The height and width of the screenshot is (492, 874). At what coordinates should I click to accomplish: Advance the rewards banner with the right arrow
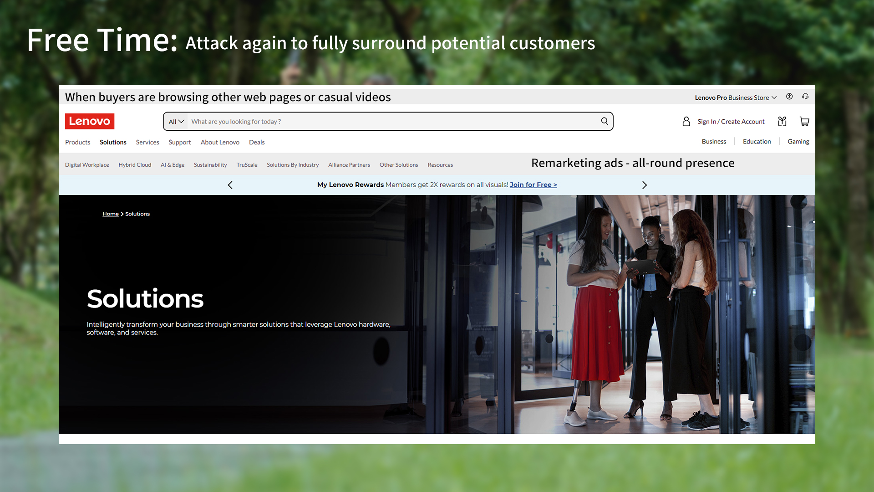pyautogui.click(x=645, y=185)
